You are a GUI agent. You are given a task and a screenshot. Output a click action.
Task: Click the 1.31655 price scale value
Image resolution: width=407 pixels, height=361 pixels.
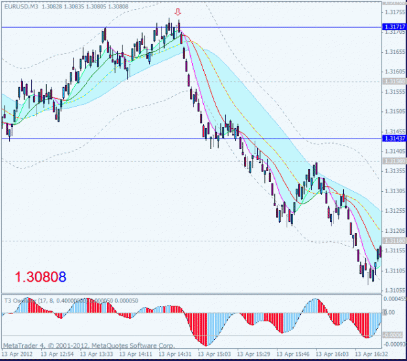pyautogui.click(x=395, y=52)
